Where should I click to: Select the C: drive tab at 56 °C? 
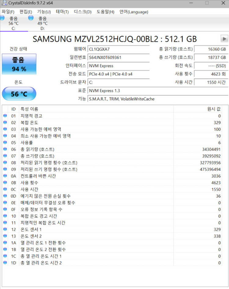(x=13, y=23)
